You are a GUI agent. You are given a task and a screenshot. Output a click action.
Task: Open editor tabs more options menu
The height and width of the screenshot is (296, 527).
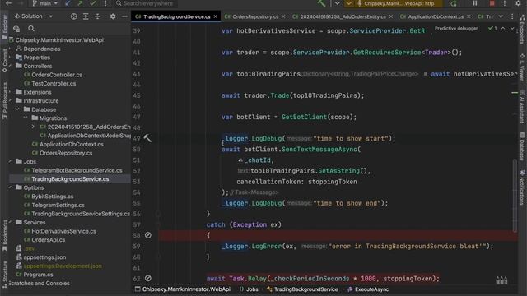pos(512,16)
